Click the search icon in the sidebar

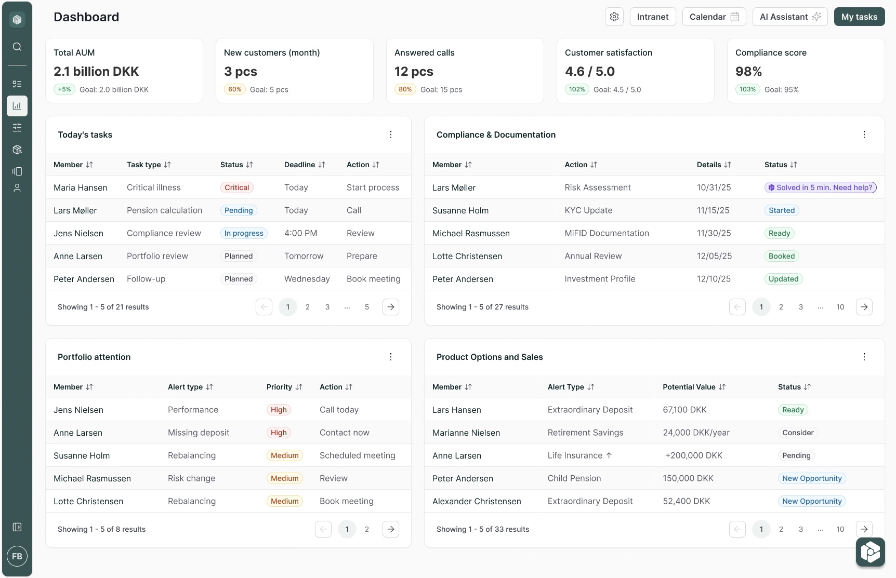pos(17,47)
